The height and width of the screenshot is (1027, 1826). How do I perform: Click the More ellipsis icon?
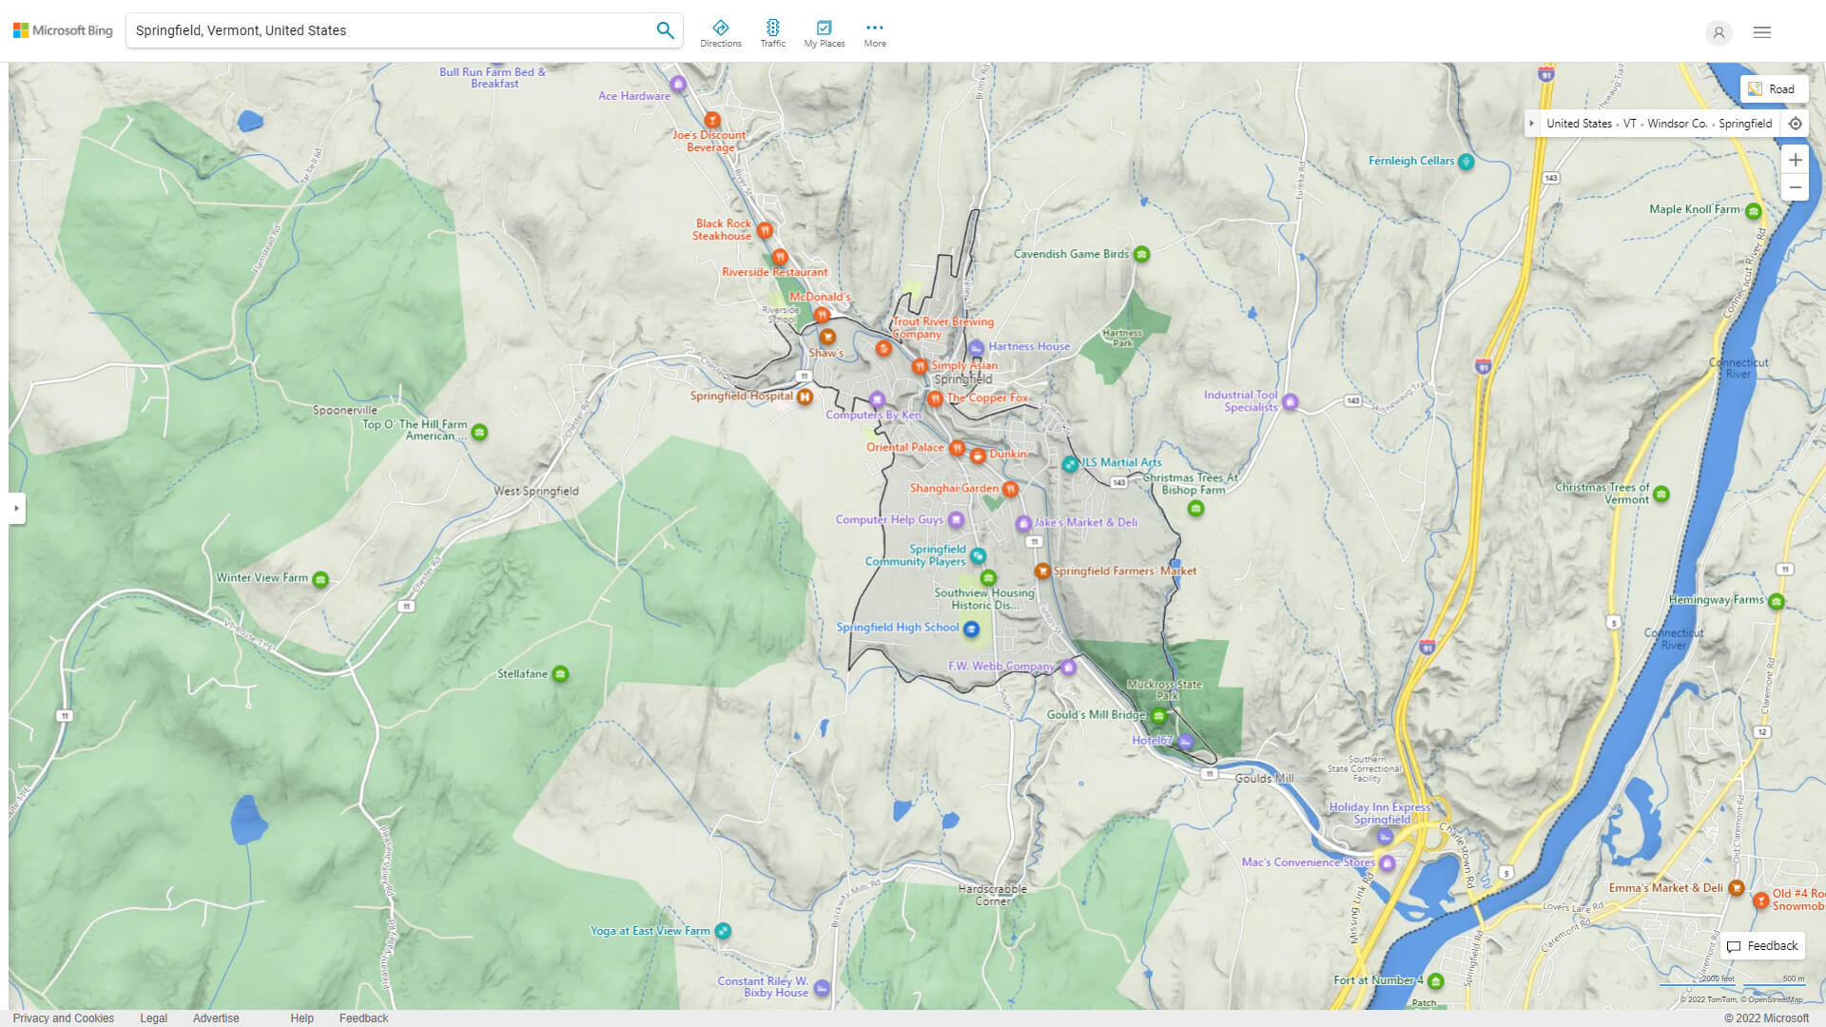[874, 28]
